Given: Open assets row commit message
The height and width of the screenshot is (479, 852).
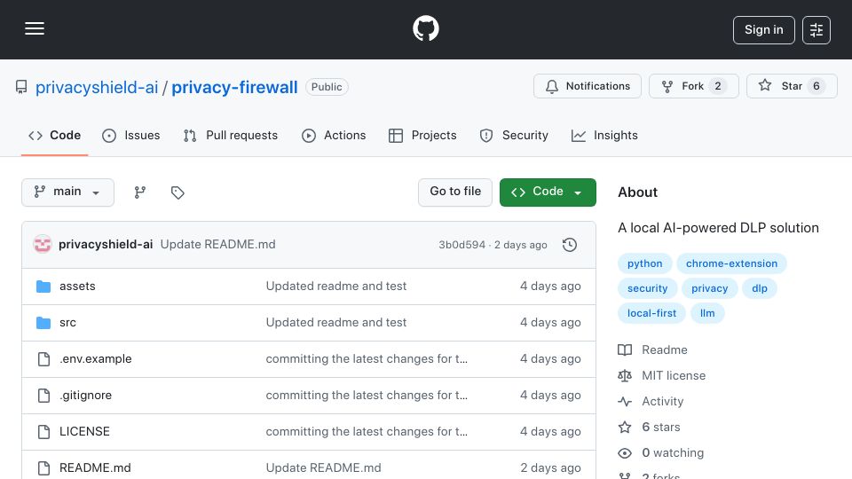Looking at the screenshot, I should [335, 287].
